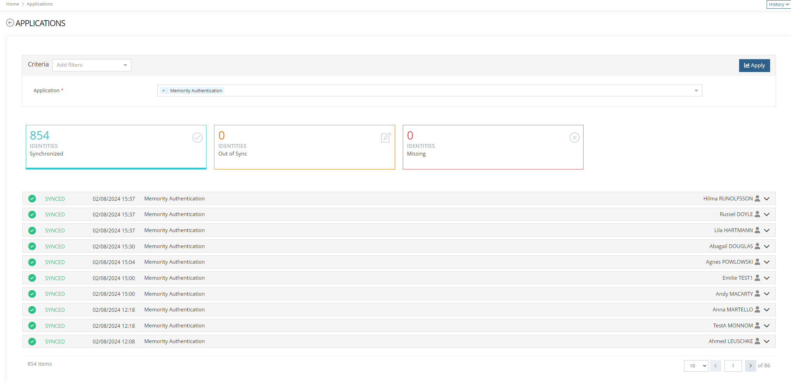Click the user icon next to Hilma RUNOLFSSON
Viewport: 791px width, 381px height.
757,198
